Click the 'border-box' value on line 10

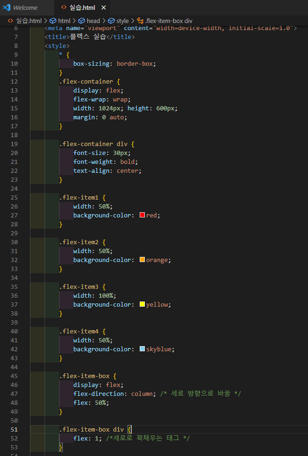135,64
